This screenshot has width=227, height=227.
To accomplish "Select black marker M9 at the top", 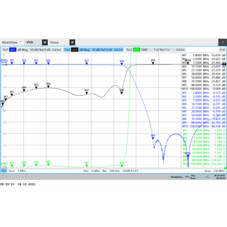I will point(153,62).
